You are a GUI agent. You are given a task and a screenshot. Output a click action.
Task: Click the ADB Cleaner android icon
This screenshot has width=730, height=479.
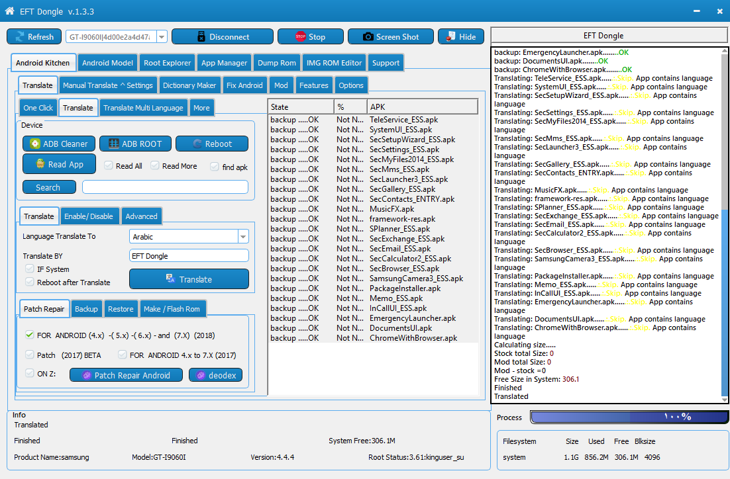click(x=35, y=144)
